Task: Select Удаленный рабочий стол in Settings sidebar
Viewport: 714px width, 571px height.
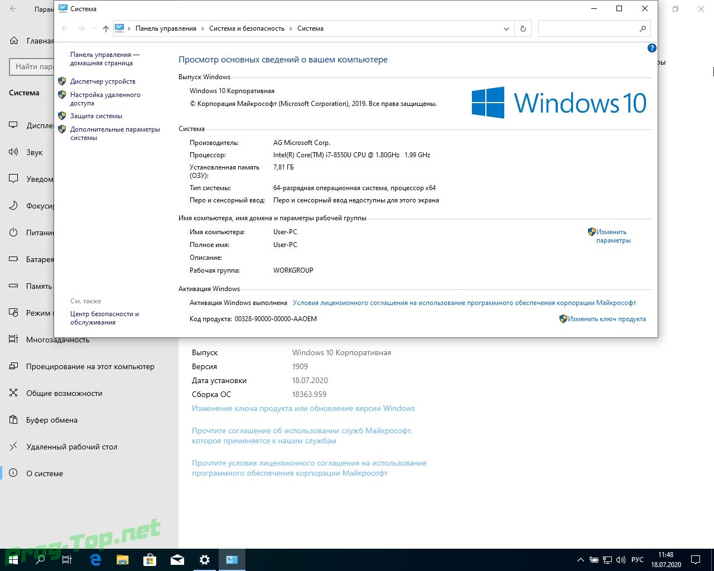Action: pos(89,447)
